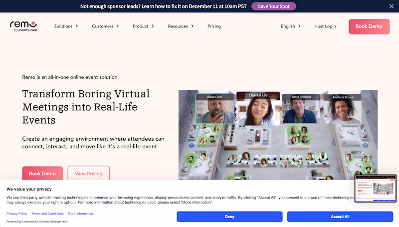Click the Remo logo

point(23,26)
